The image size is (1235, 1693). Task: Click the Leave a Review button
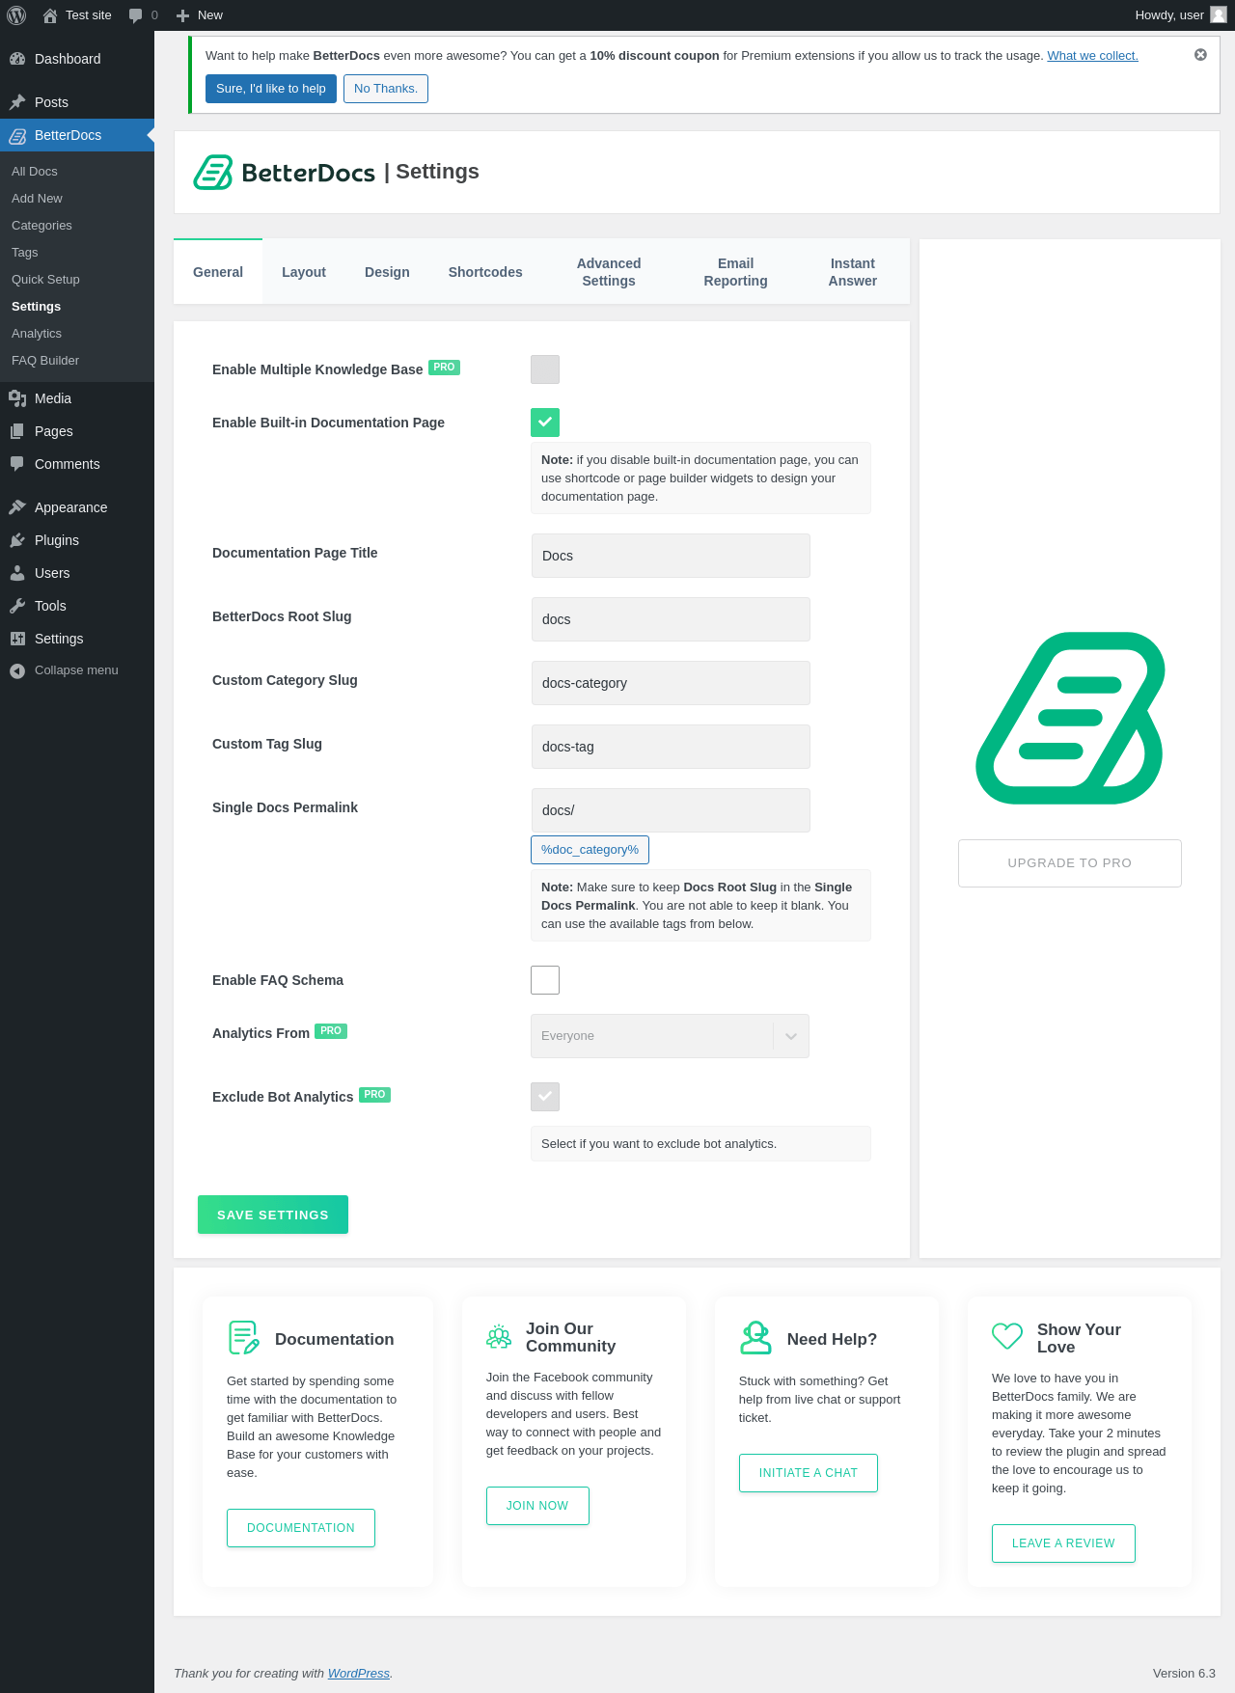coord(1063,1543)
